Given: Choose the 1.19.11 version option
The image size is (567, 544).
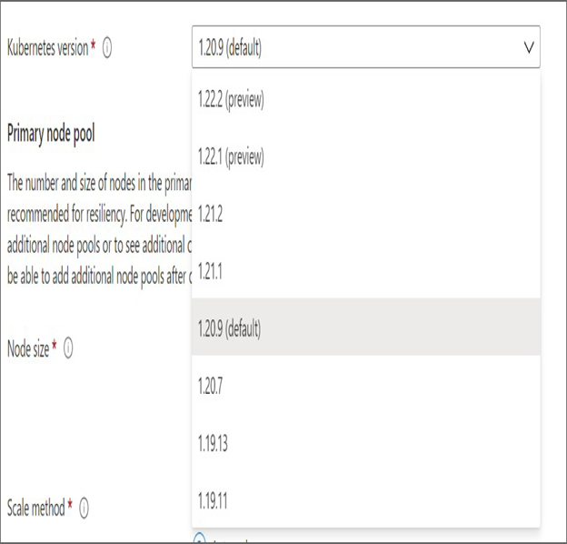Looking at the screenshot, I should click(366, 498).
